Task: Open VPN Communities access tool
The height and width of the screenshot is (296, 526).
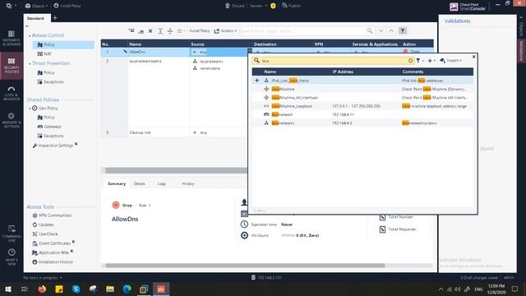Action: 52,215
